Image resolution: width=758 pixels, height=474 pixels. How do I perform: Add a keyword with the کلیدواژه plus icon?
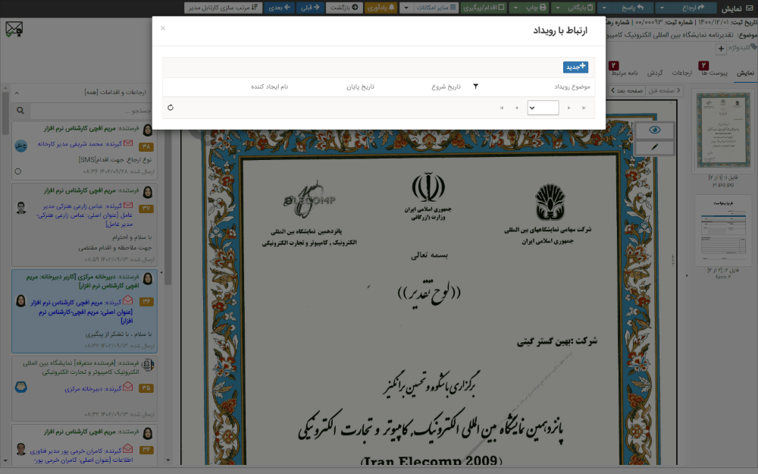click(x=722, y=49)
